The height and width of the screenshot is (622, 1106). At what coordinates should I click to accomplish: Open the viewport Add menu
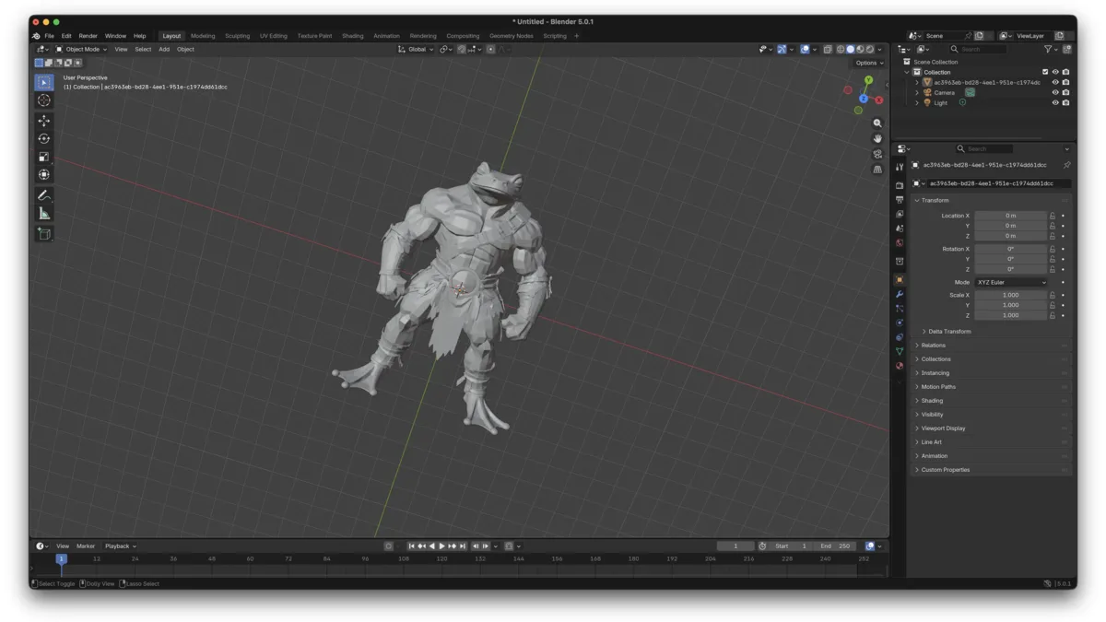pyautogui.click(x=164, y=49)
